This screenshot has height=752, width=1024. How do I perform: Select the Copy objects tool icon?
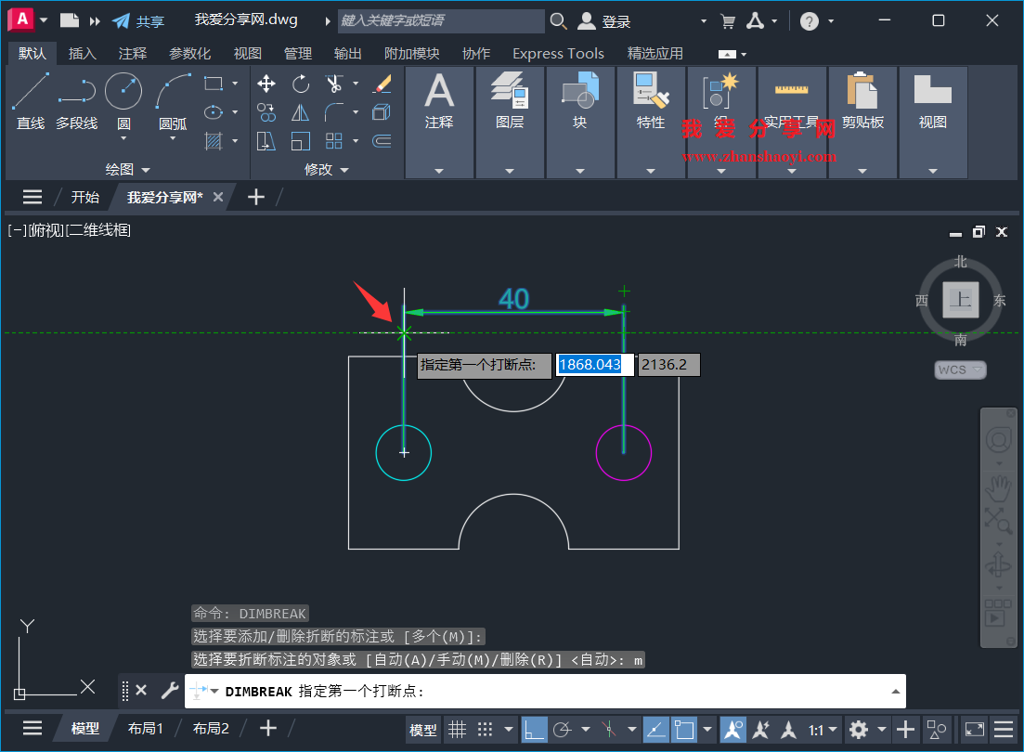click(266, 112)
